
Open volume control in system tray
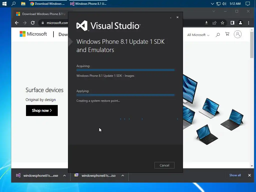click(224, 3)
